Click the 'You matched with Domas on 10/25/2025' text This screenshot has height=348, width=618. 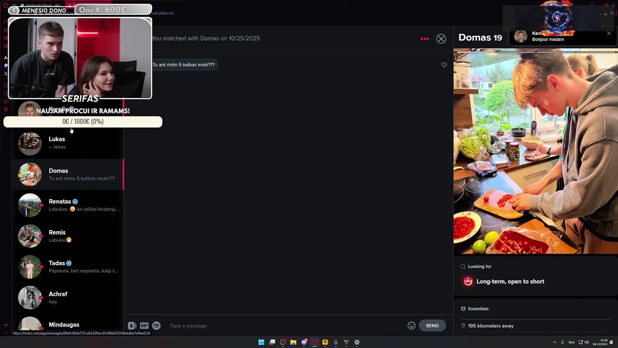pyautogui.click(x=206, y=38)
